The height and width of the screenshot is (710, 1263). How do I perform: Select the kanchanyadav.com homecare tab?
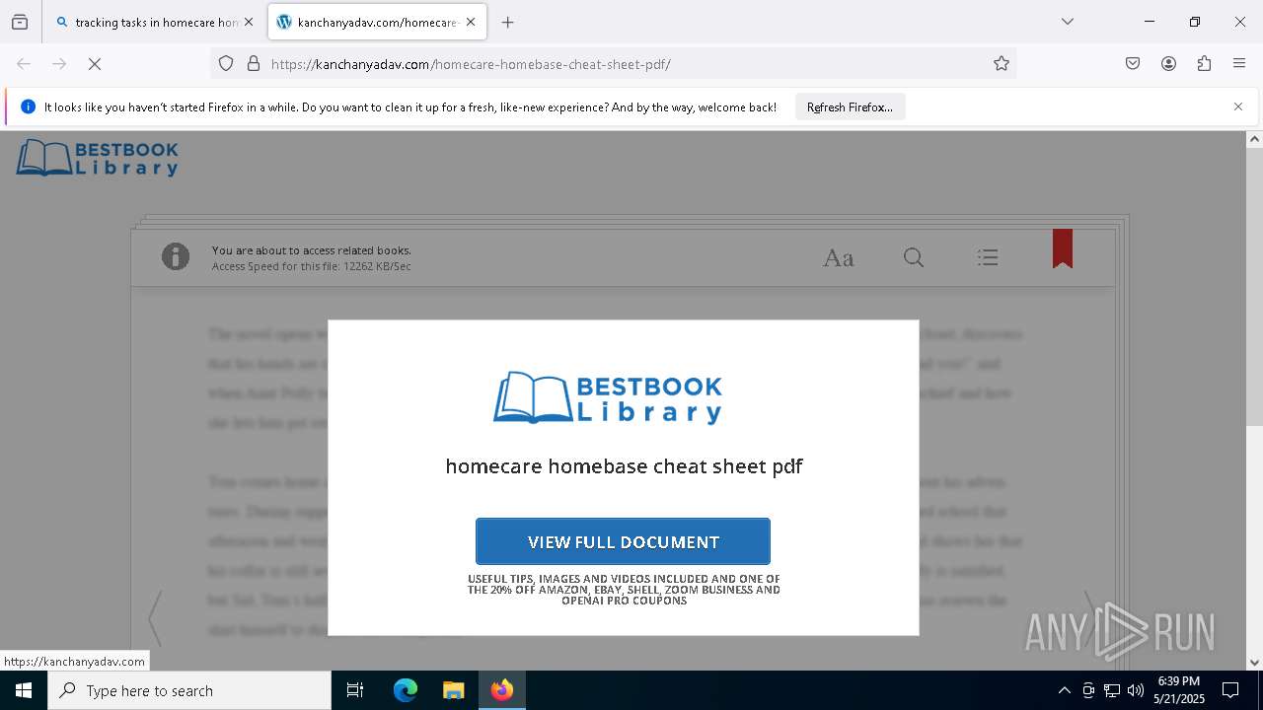click(x=377, y=22)
